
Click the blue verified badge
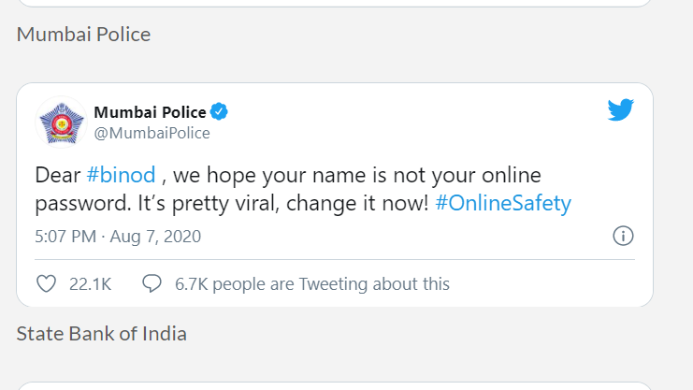(219, 112)
